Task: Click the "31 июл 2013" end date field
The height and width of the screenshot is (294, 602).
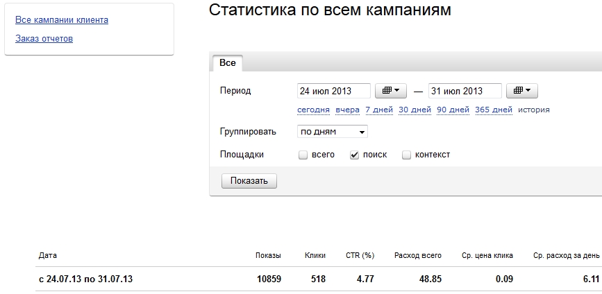Action: [465, 91]
